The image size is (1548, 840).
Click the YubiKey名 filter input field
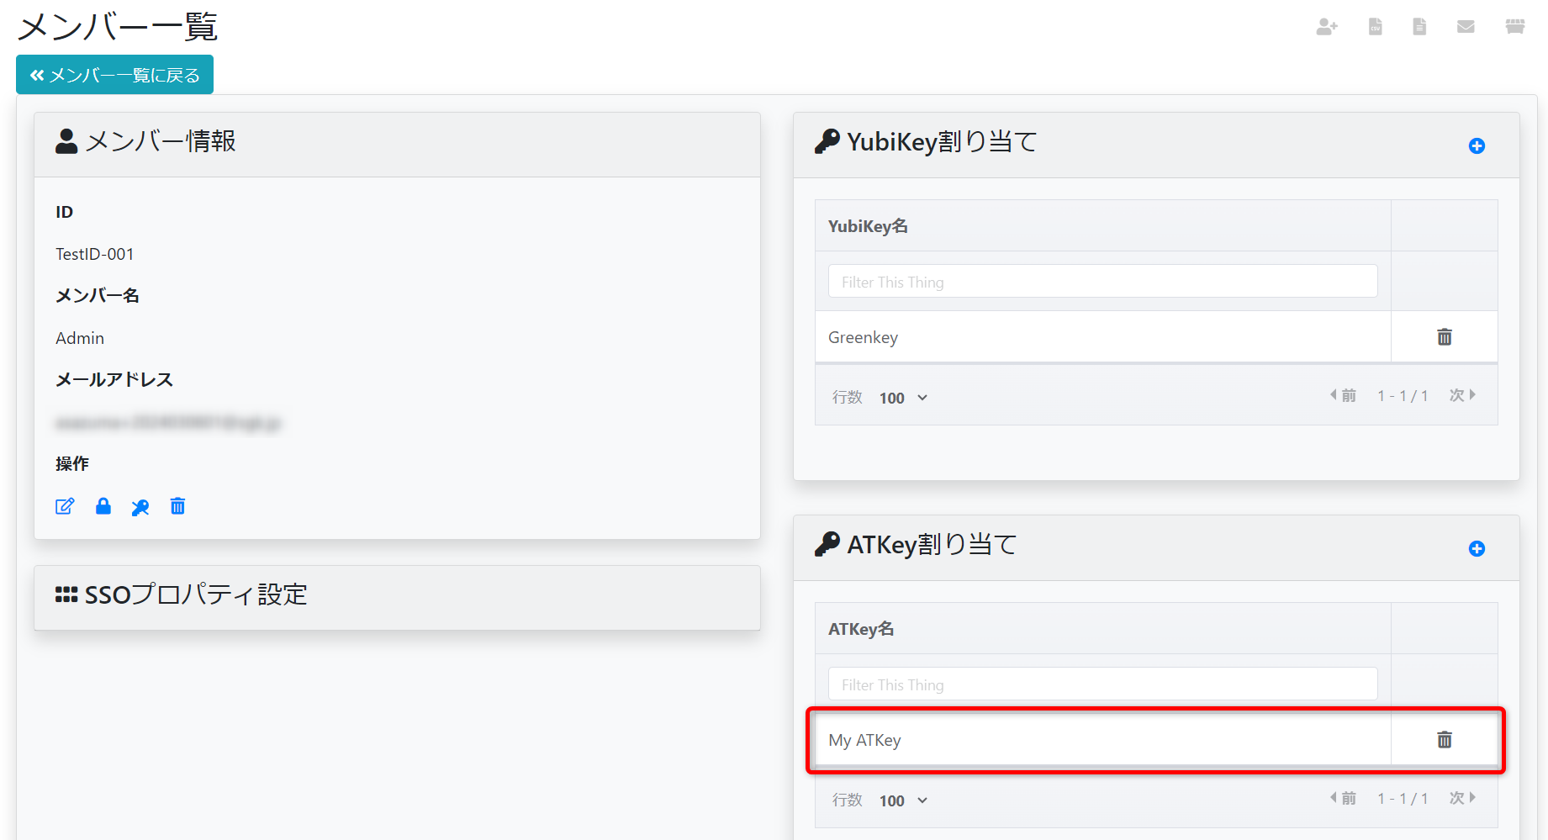1102,282
